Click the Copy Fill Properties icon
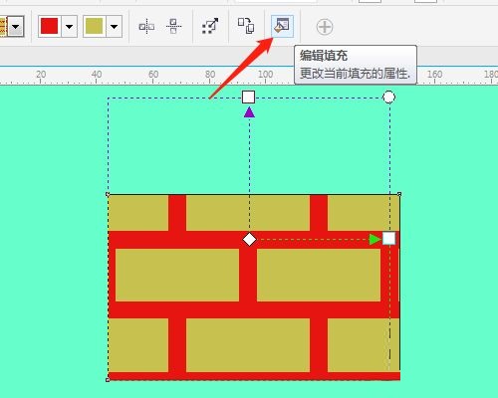 coord(246,26)
